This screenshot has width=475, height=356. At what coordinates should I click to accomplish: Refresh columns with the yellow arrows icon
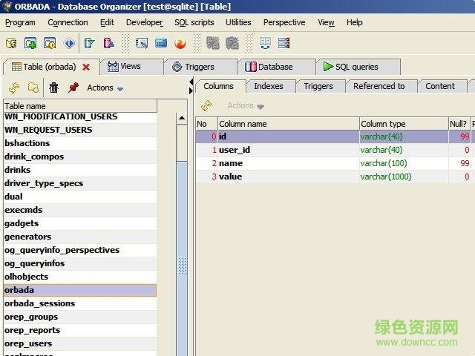(206, 105)
